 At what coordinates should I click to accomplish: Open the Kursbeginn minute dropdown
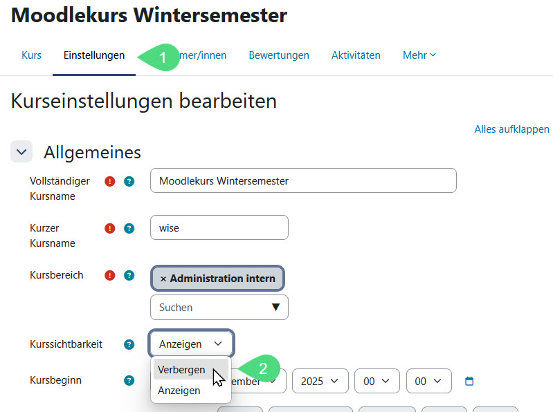click(428, 381)
